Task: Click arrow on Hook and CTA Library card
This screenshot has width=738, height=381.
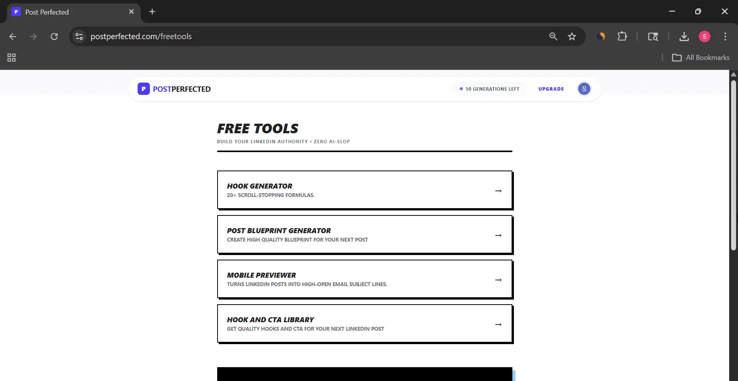Action: (x=499, y=325)
